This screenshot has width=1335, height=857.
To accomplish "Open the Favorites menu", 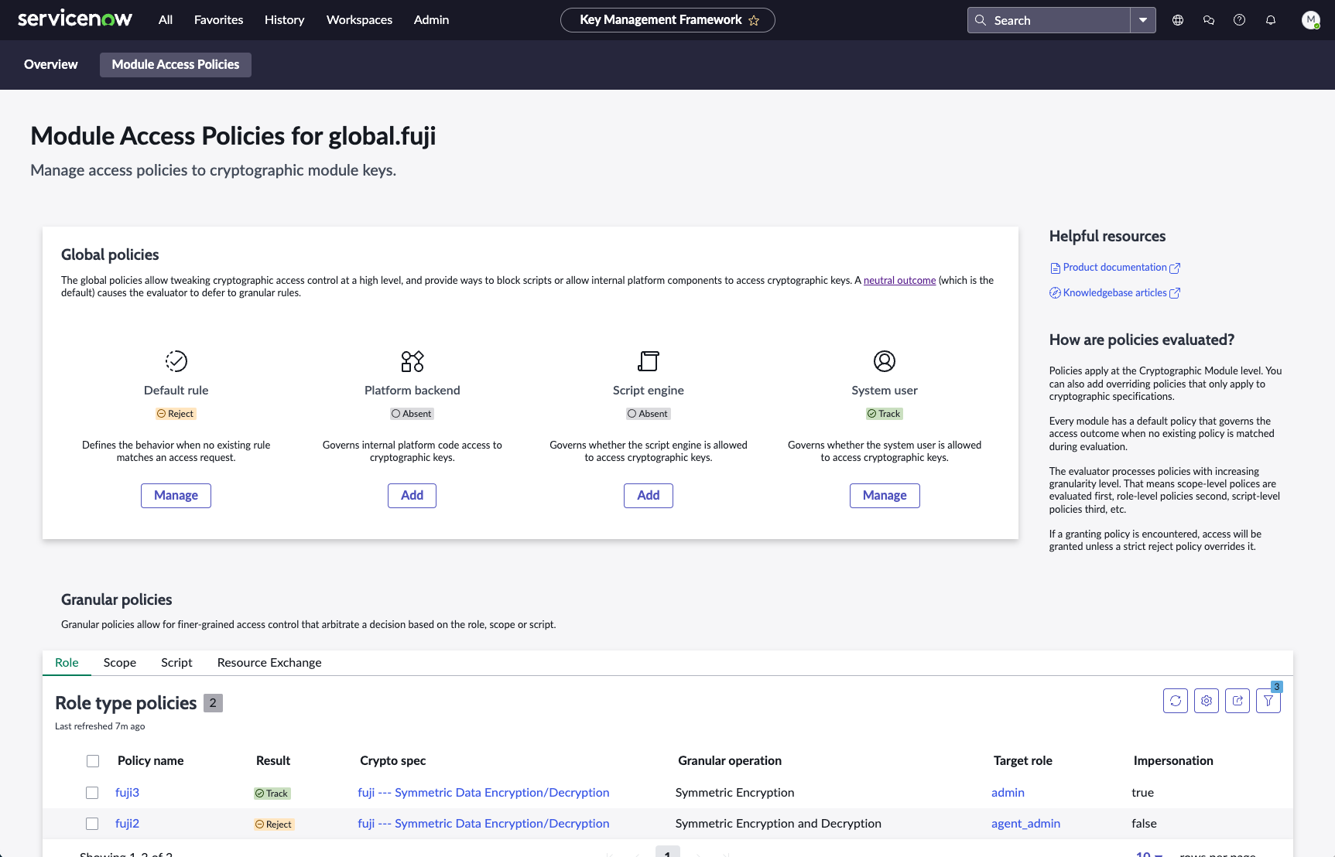I will pos(218,20).
